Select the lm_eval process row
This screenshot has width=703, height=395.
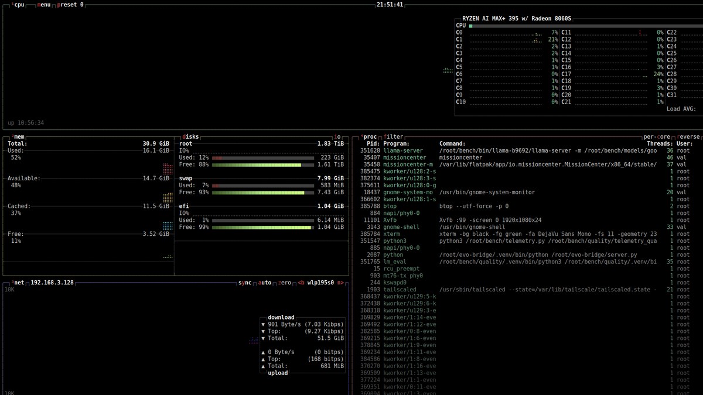click(527, 262)
